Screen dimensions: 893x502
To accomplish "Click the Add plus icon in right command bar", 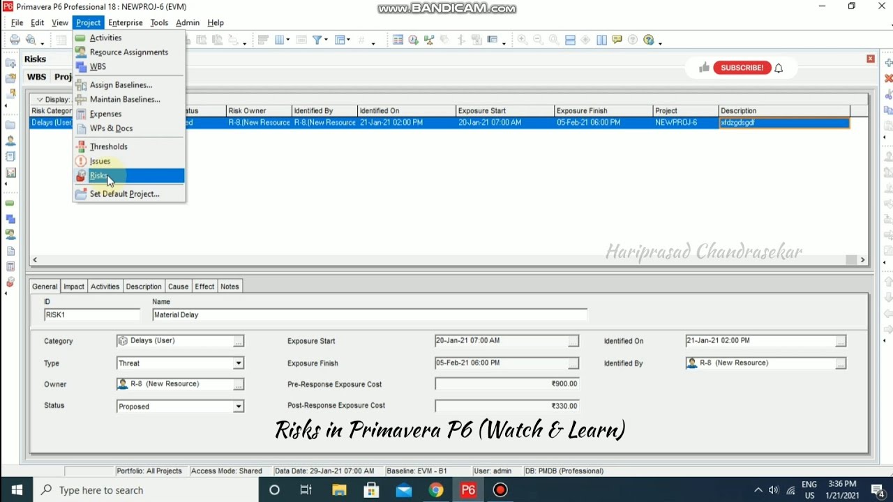I will pos(888,63).
